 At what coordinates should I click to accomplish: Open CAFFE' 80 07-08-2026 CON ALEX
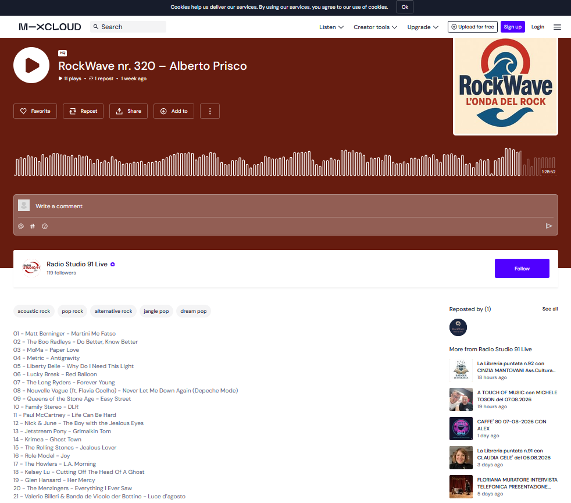point(512,425)
